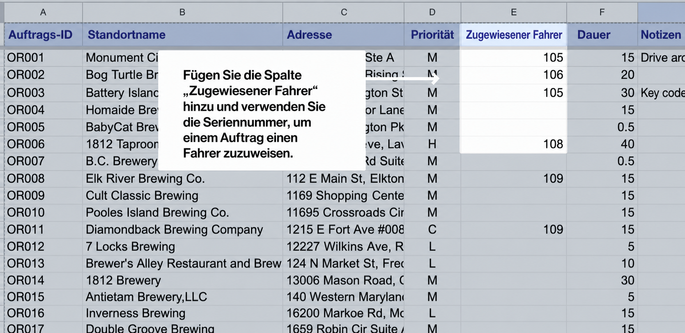This screenshot has height=333, width=685.
Task: Select column D header
Action: 432,12
